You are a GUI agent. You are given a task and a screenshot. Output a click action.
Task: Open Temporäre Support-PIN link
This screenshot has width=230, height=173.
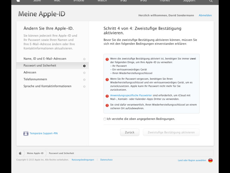click(44, 133)
